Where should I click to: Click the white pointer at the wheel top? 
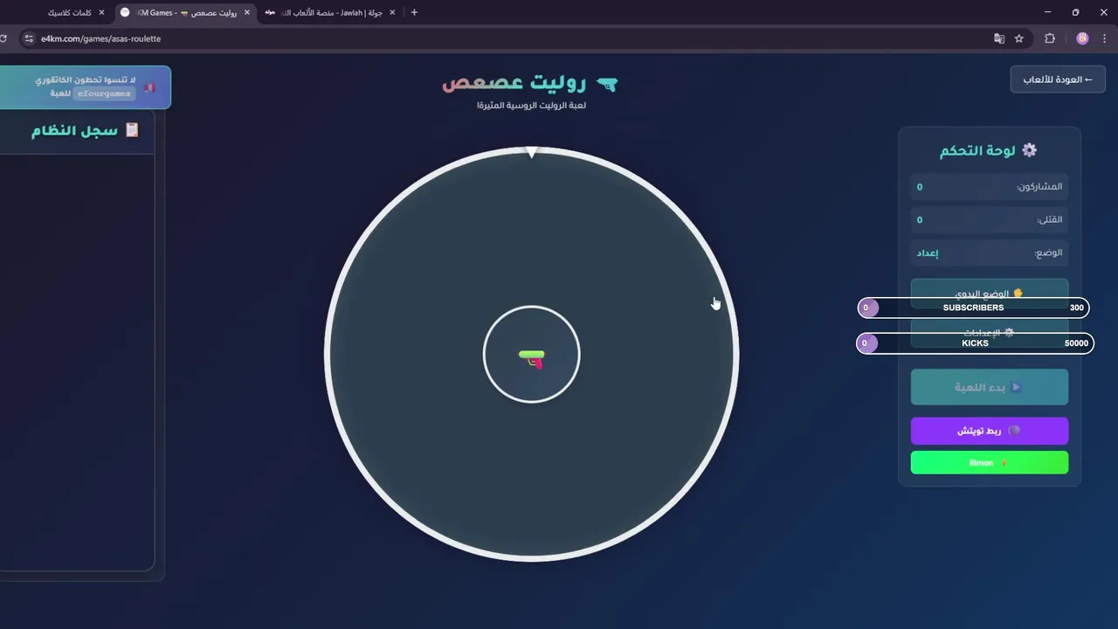point(532,152)
